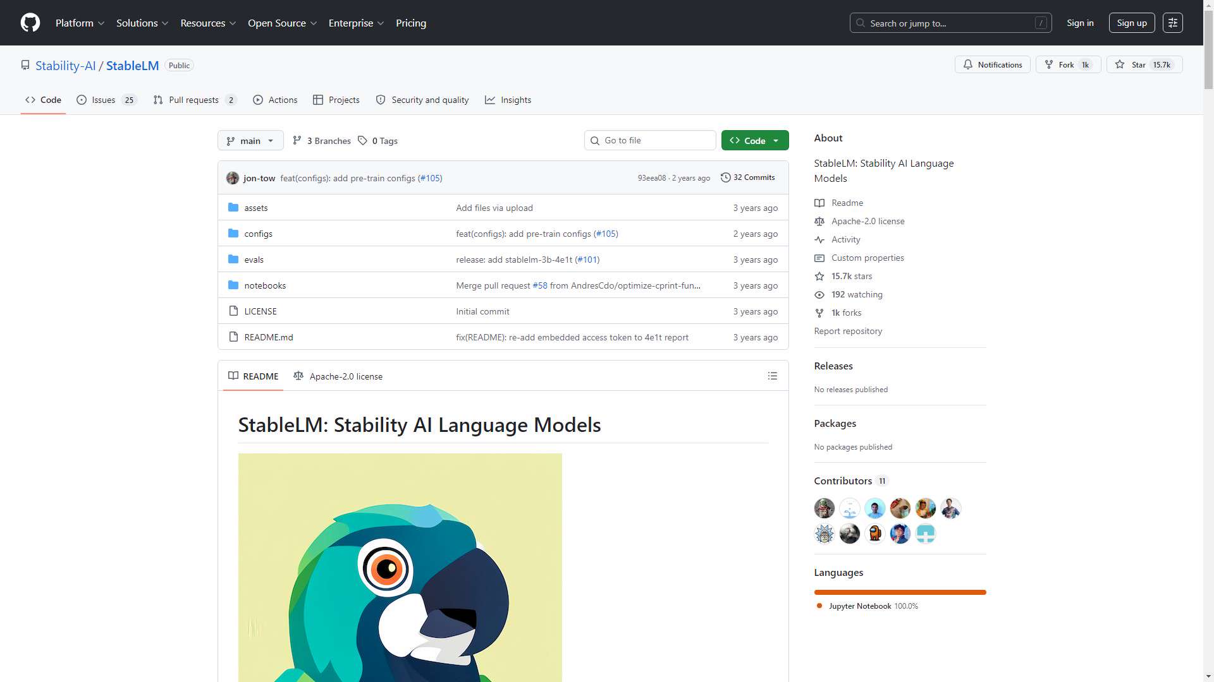Screen dimensions: 1214x682
Task: Open first contributor avatar in Contributors
Action: [825, 508]
